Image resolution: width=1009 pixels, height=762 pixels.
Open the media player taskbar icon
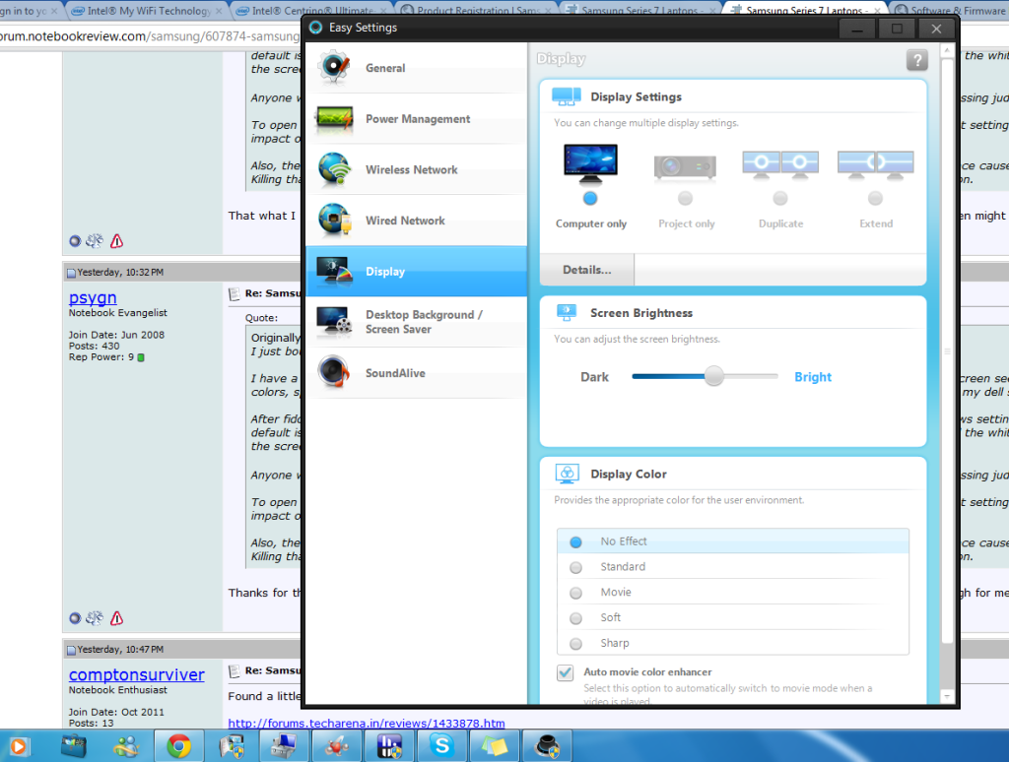(18, 746)
